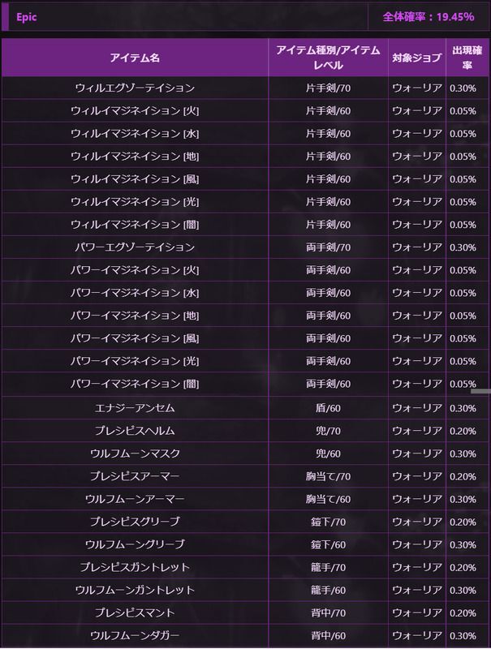Click the プレシピスガントレット item name

[135, 566]
